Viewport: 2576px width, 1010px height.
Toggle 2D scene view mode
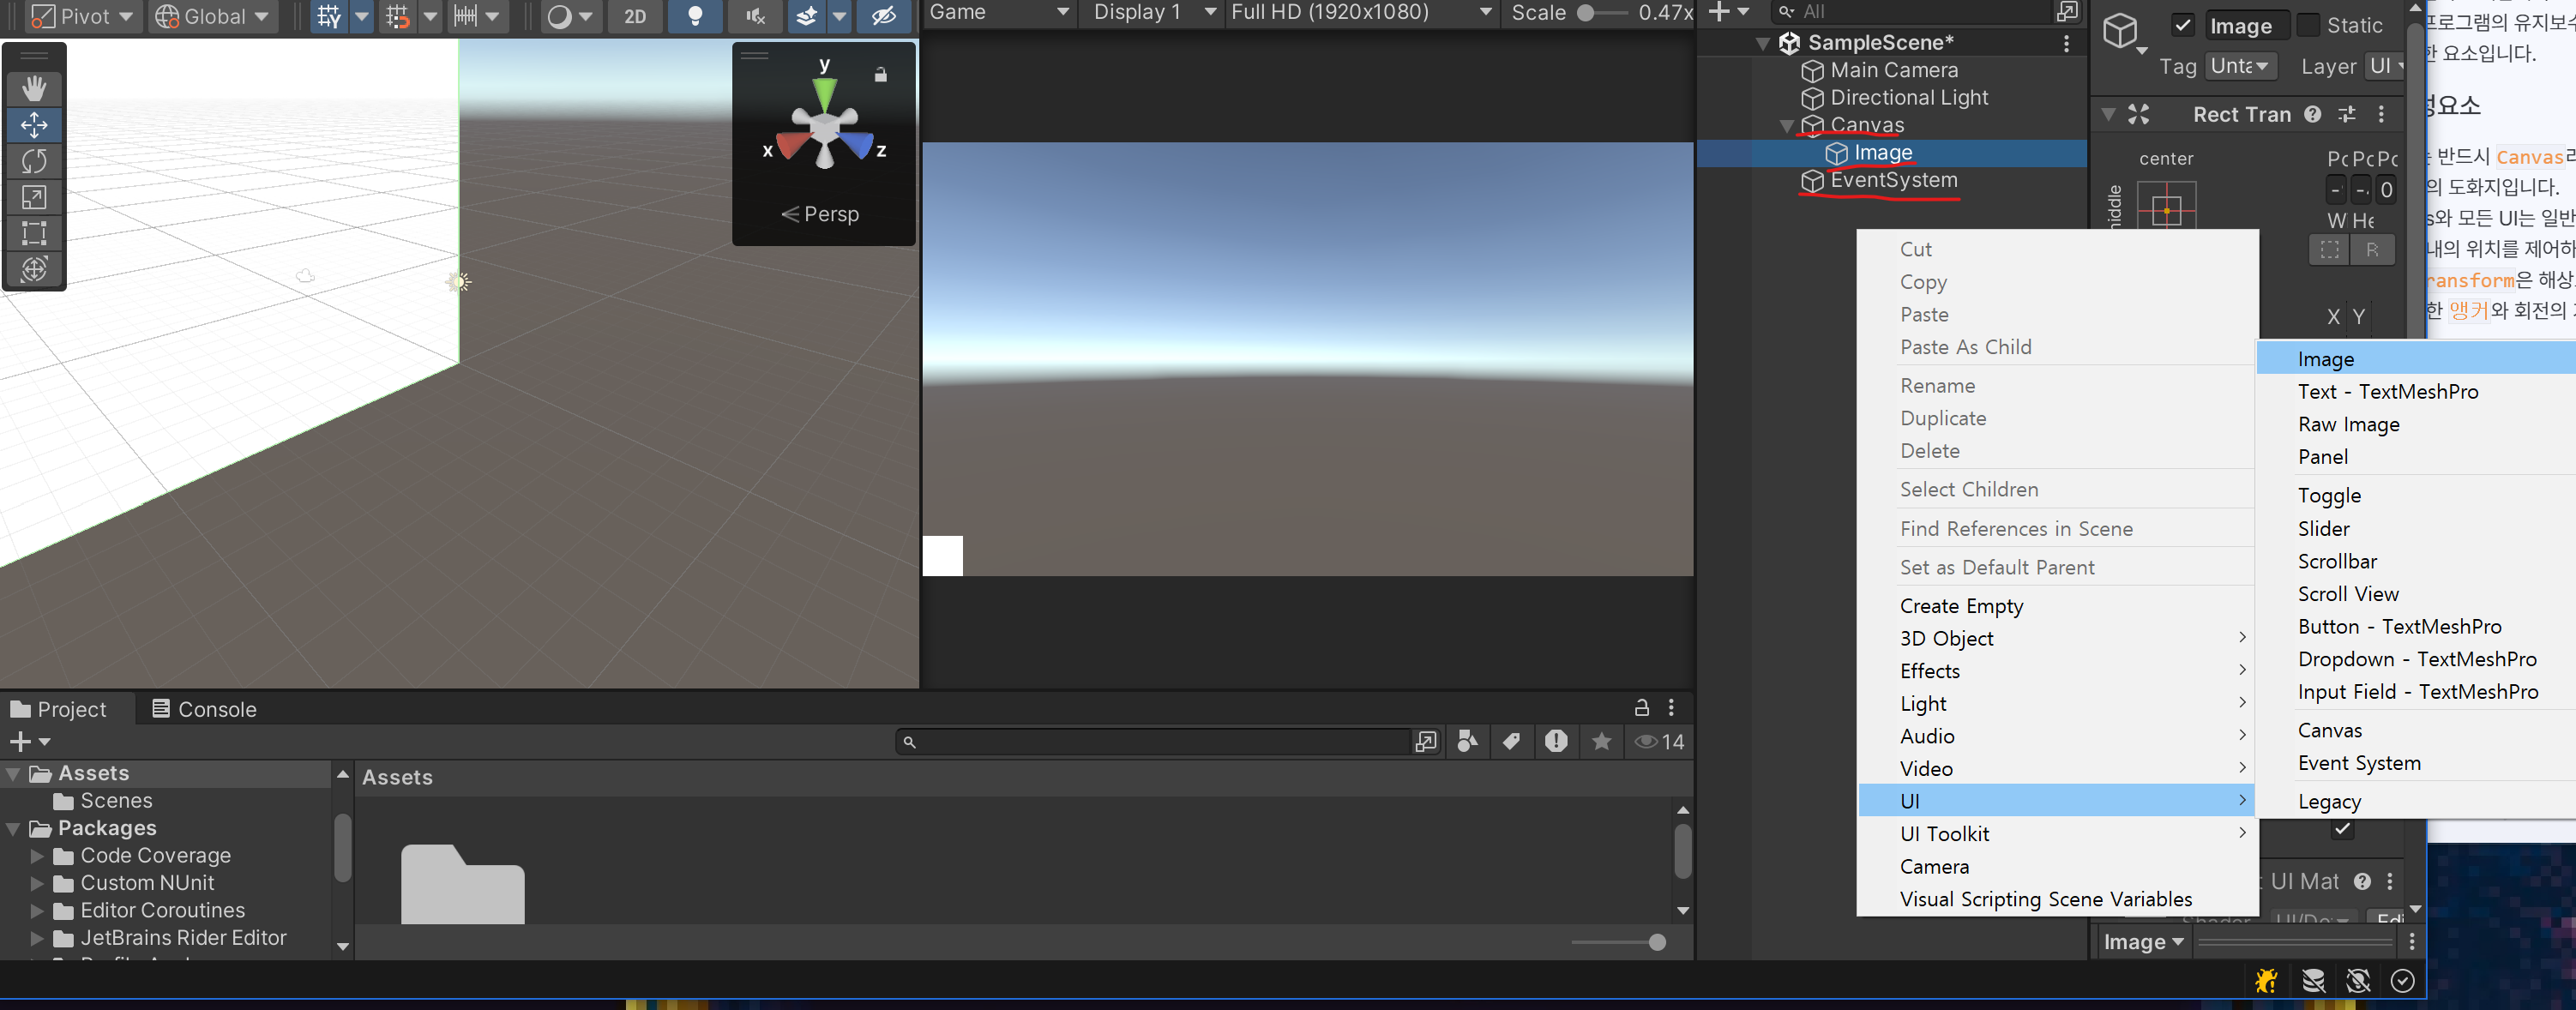[635, 16]
